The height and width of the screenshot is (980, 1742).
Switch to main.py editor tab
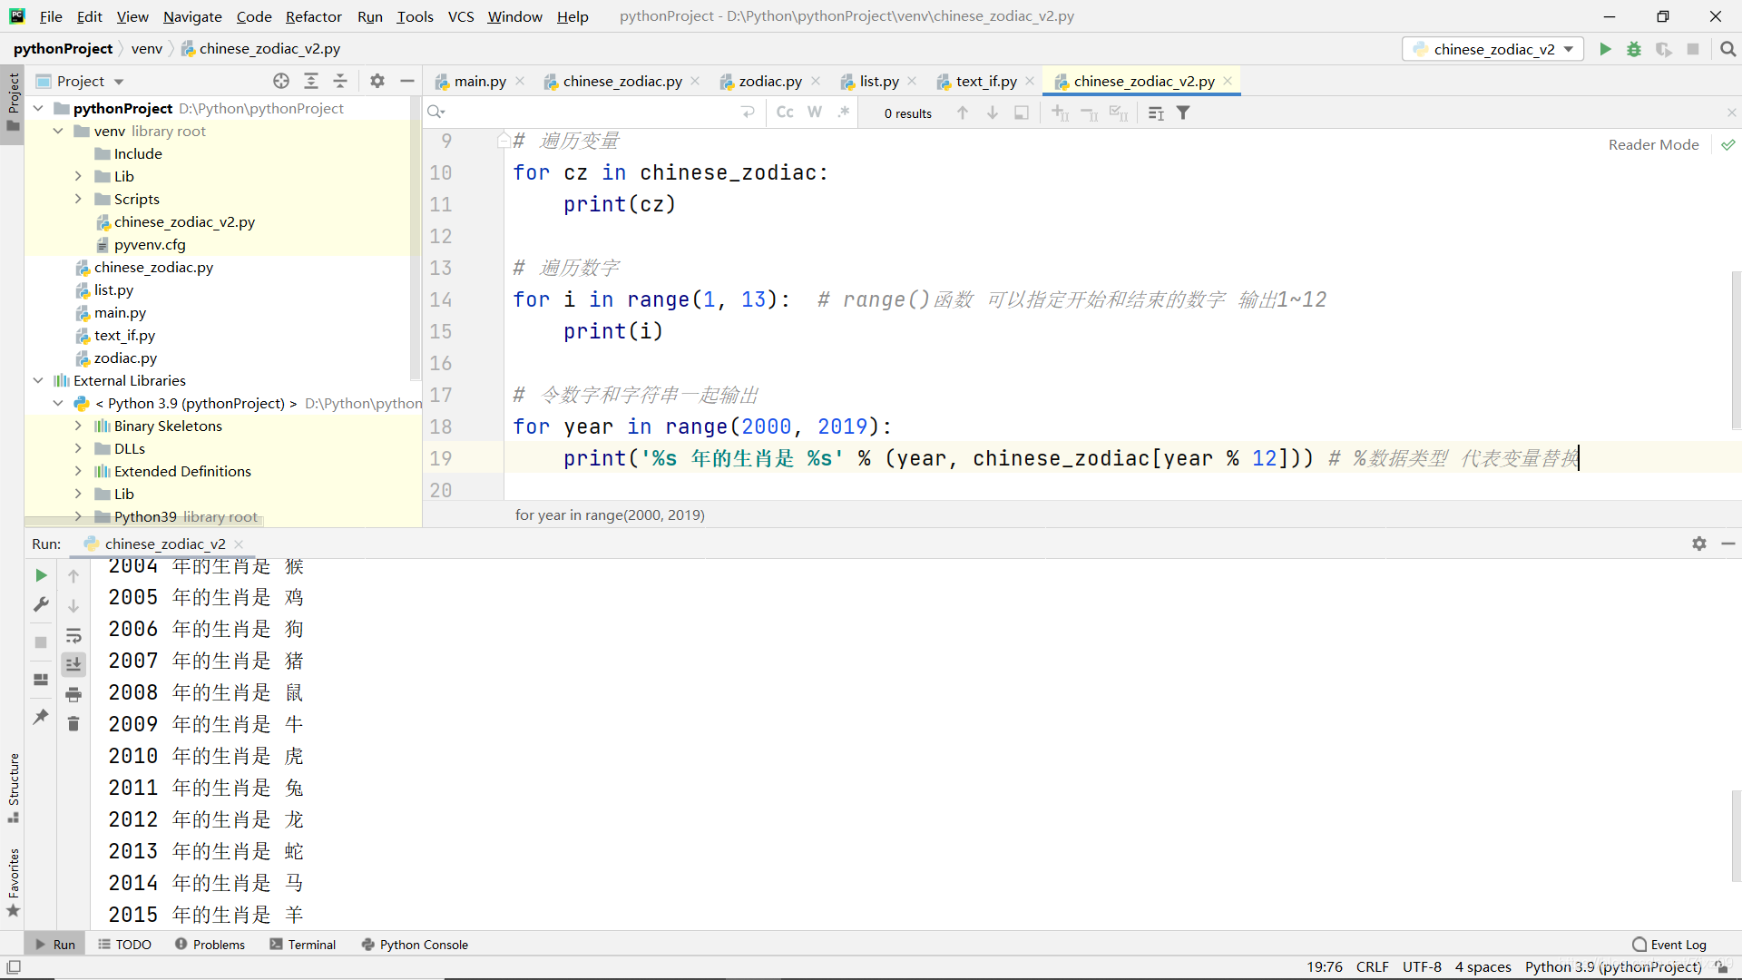coord(479,81)
